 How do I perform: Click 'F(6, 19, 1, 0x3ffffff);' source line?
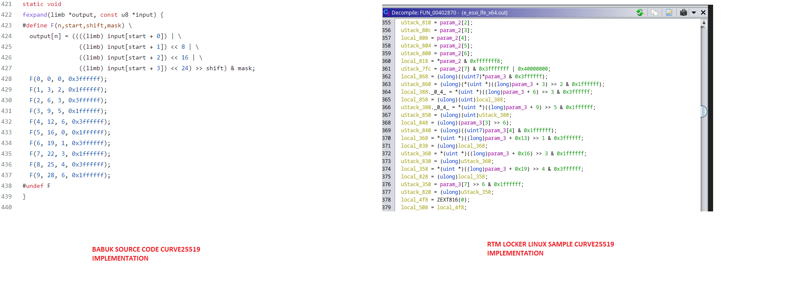70,143
